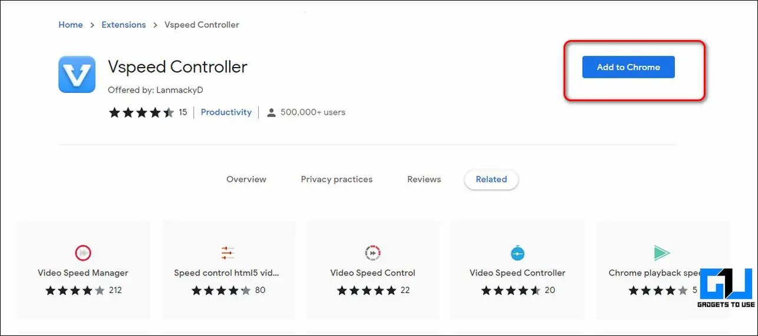Click Vspeed Controller breadcrumb text
The image size is (758, 336).
(202, 25)
